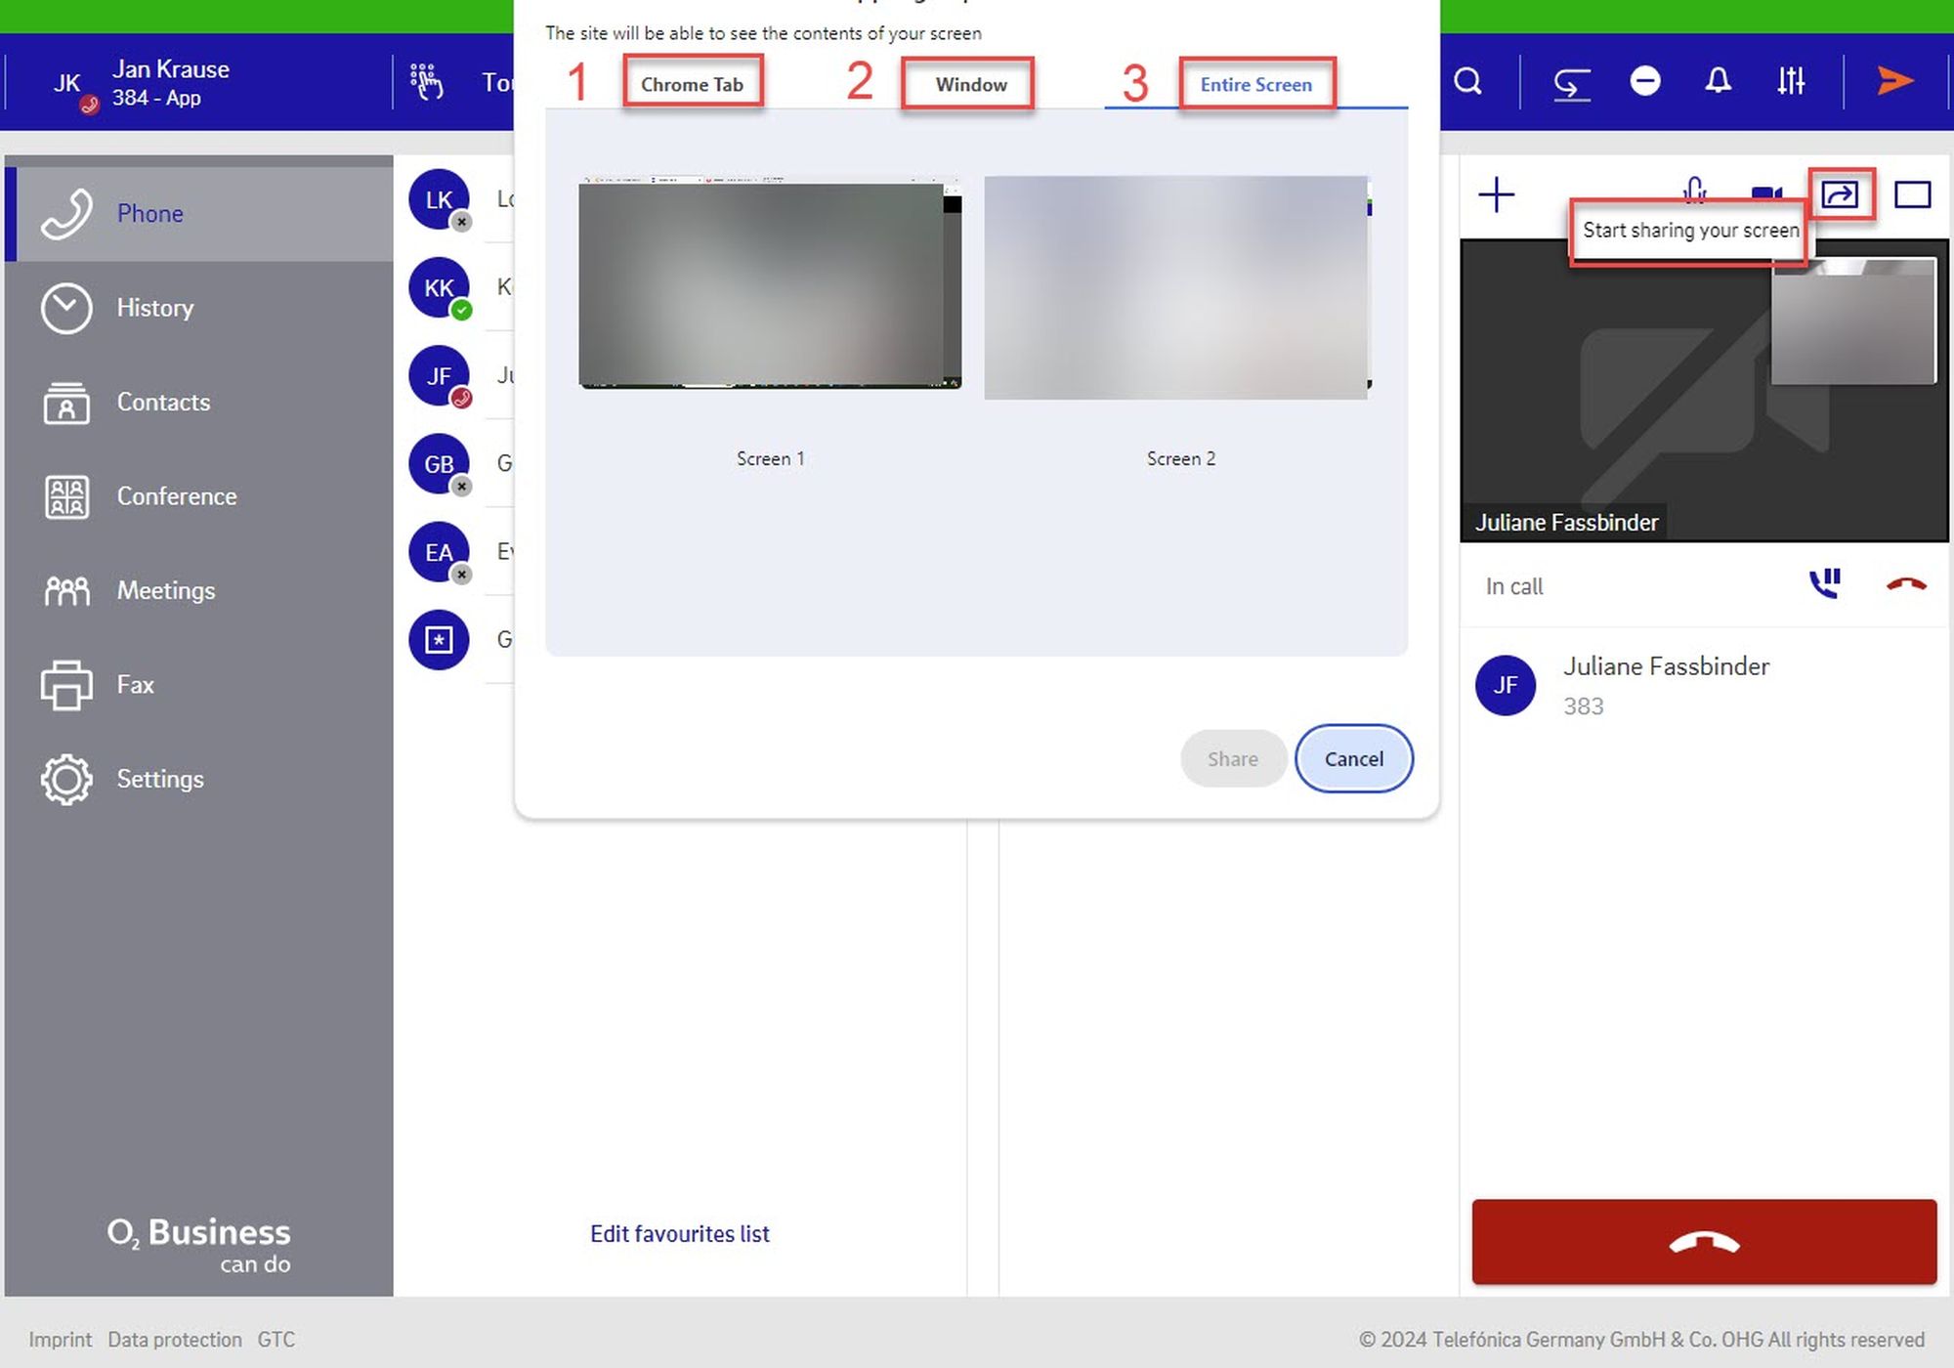
Task: Toggle the fullscreen rectangle icon in call panel
Action: (x=1912, y=194)
